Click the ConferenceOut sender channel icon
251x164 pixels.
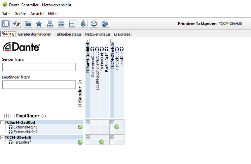tap(93, 49)
